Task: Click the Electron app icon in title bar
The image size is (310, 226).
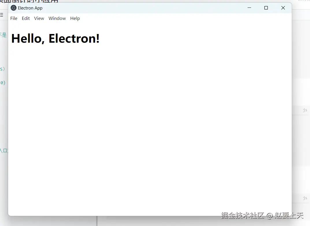Action: coord(14,8)
